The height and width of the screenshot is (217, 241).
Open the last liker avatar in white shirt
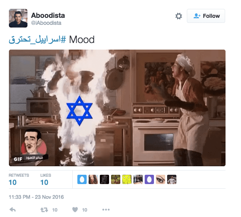point(172,179)
